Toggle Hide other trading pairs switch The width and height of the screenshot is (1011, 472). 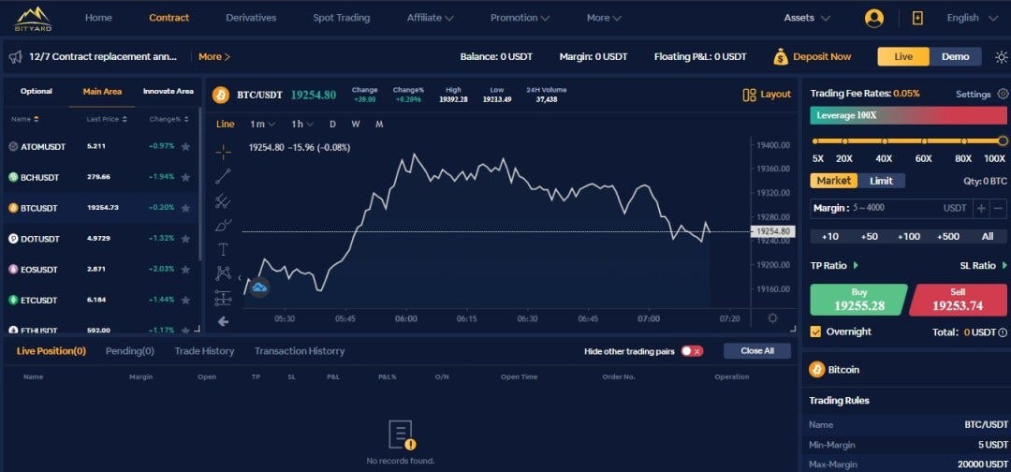coord(692,351)
